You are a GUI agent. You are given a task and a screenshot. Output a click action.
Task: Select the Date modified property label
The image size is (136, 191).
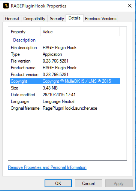(23, 95)
